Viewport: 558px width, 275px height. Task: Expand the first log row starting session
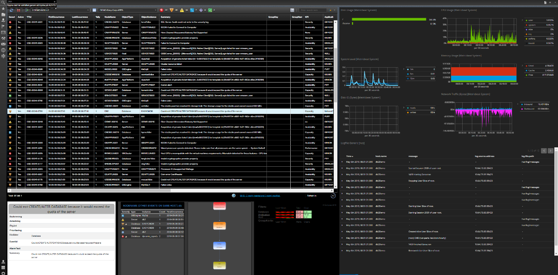pyautogui.click(x=342, y=168)
